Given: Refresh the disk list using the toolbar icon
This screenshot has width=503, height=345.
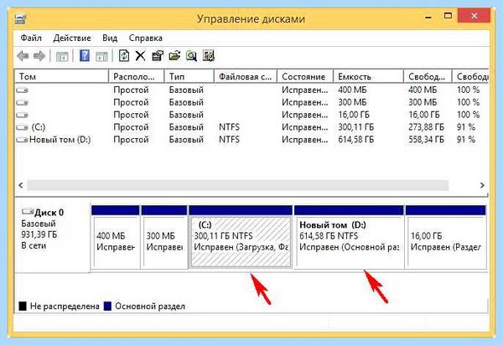Looking at the screenshot, I should pos(124,56).
